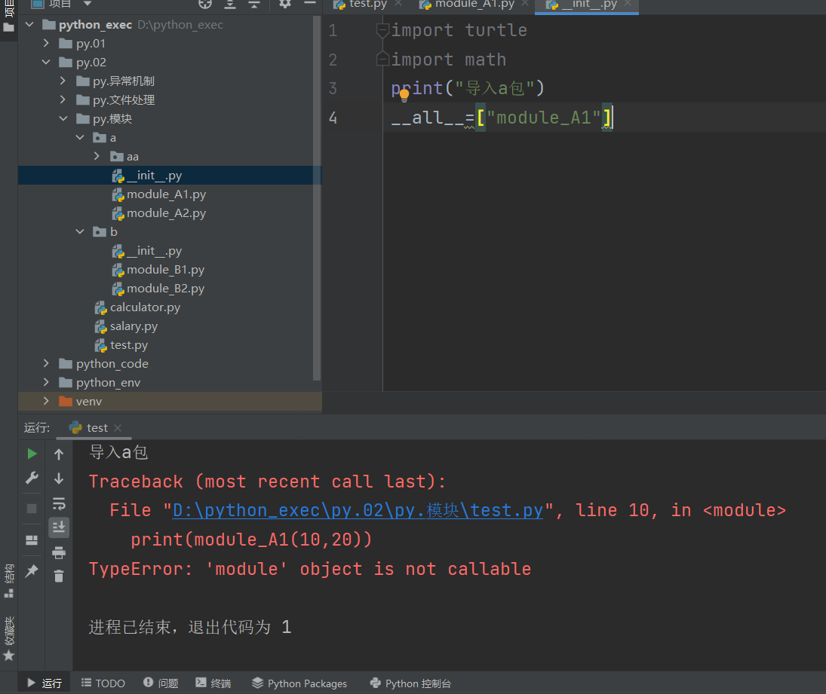Image resolution: width=826 pixels, height=694 pixels.
Task: Open test.py in project tree
Action: 121,345
